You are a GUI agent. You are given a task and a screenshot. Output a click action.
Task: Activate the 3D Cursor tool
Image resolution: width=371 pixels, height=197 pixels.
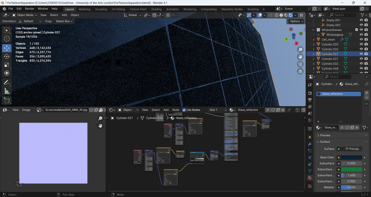click(x=7, y=39)
